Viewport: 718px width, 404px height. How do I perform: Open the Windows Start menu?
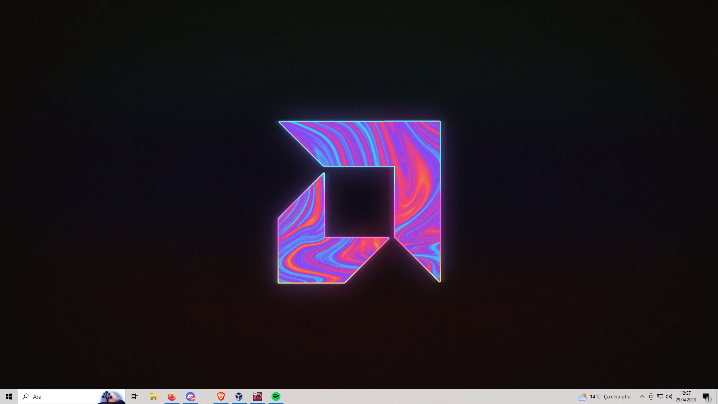(9, 397)
